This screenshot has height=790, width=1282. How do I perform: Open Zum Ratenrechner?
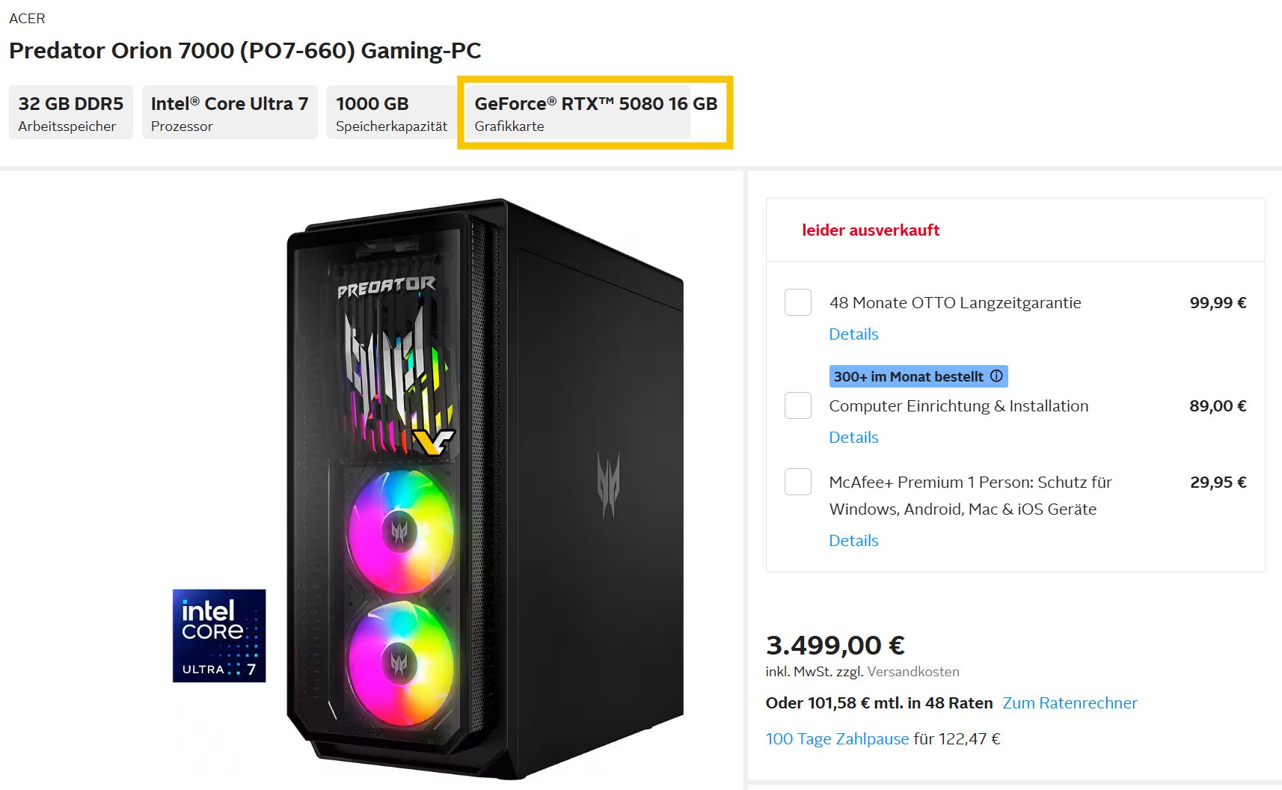[x=1070, y=703]
